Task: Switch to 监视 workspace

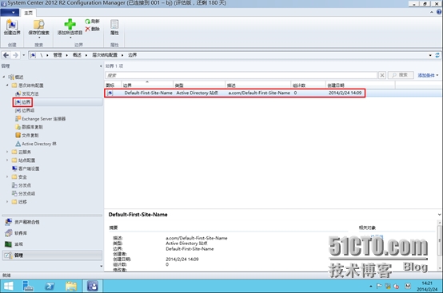Action: point(52,244)
